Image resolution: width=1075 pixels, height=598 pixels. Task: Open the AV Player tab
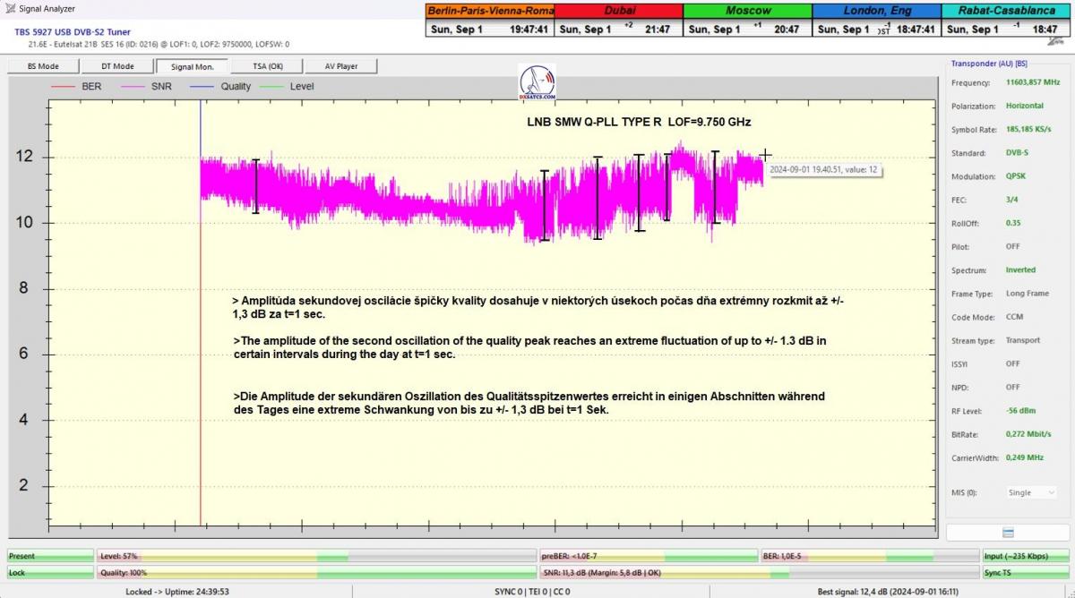(x=340, y=66)
